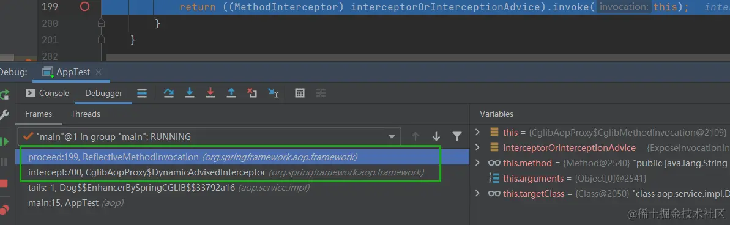Open the "main"@1 thread dropdown
730x225 pixels.
click(x=209, y=137)
